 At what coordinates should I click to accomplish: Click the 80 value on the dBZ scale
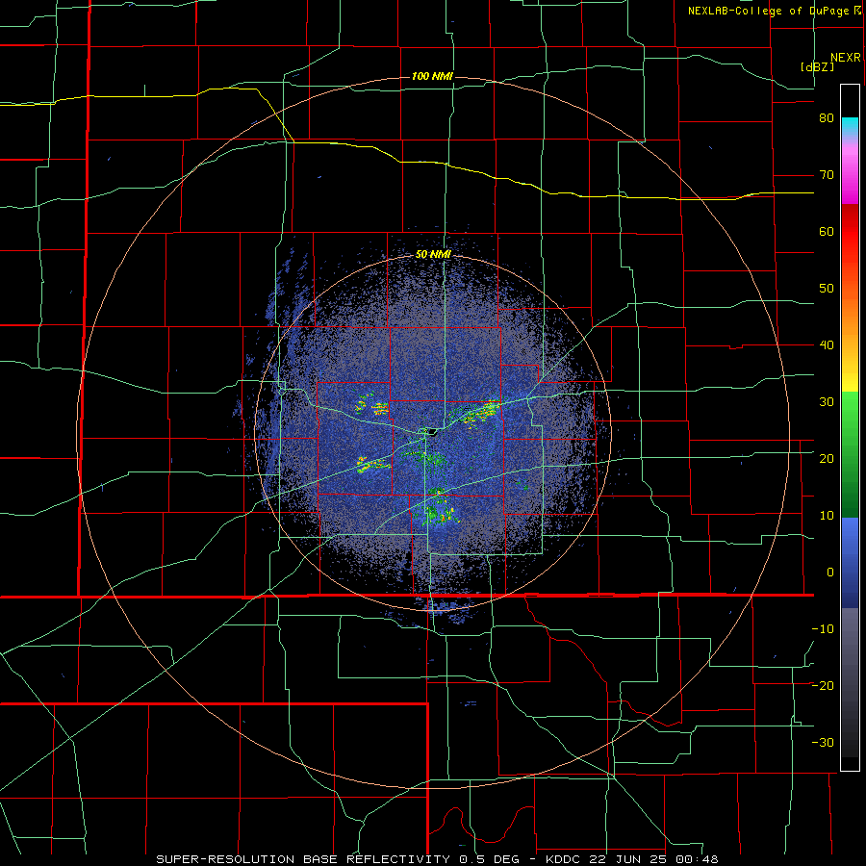[827, 118]
